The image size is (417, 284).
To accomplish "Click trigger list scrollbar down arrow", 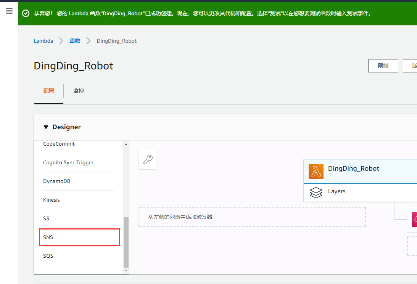I will (x=126, y=271).
